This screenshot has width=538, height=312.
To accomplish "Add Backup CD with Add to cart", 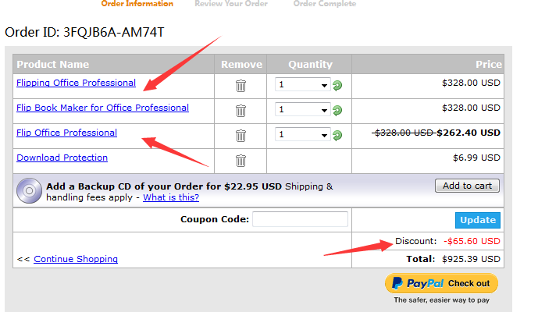I will (x=467, y=186).
